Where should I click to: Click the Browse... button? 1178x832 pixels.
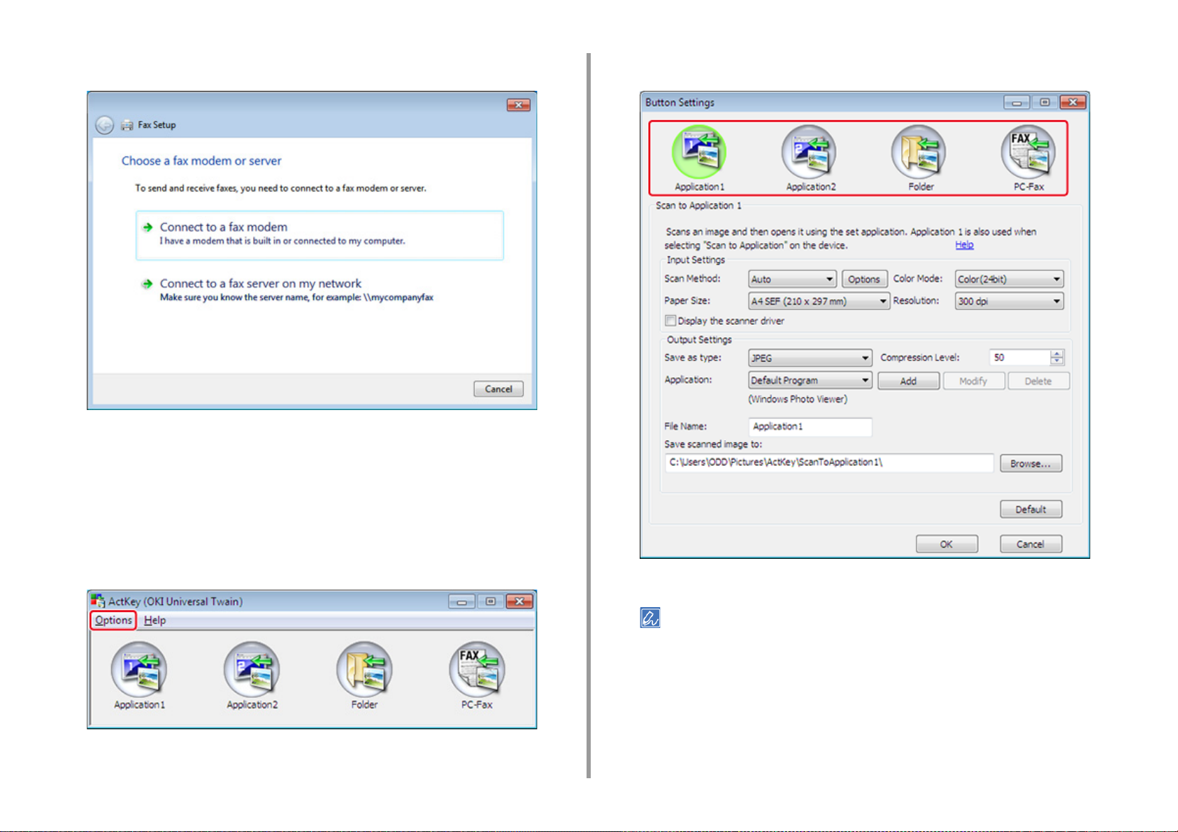point(1030,464)
